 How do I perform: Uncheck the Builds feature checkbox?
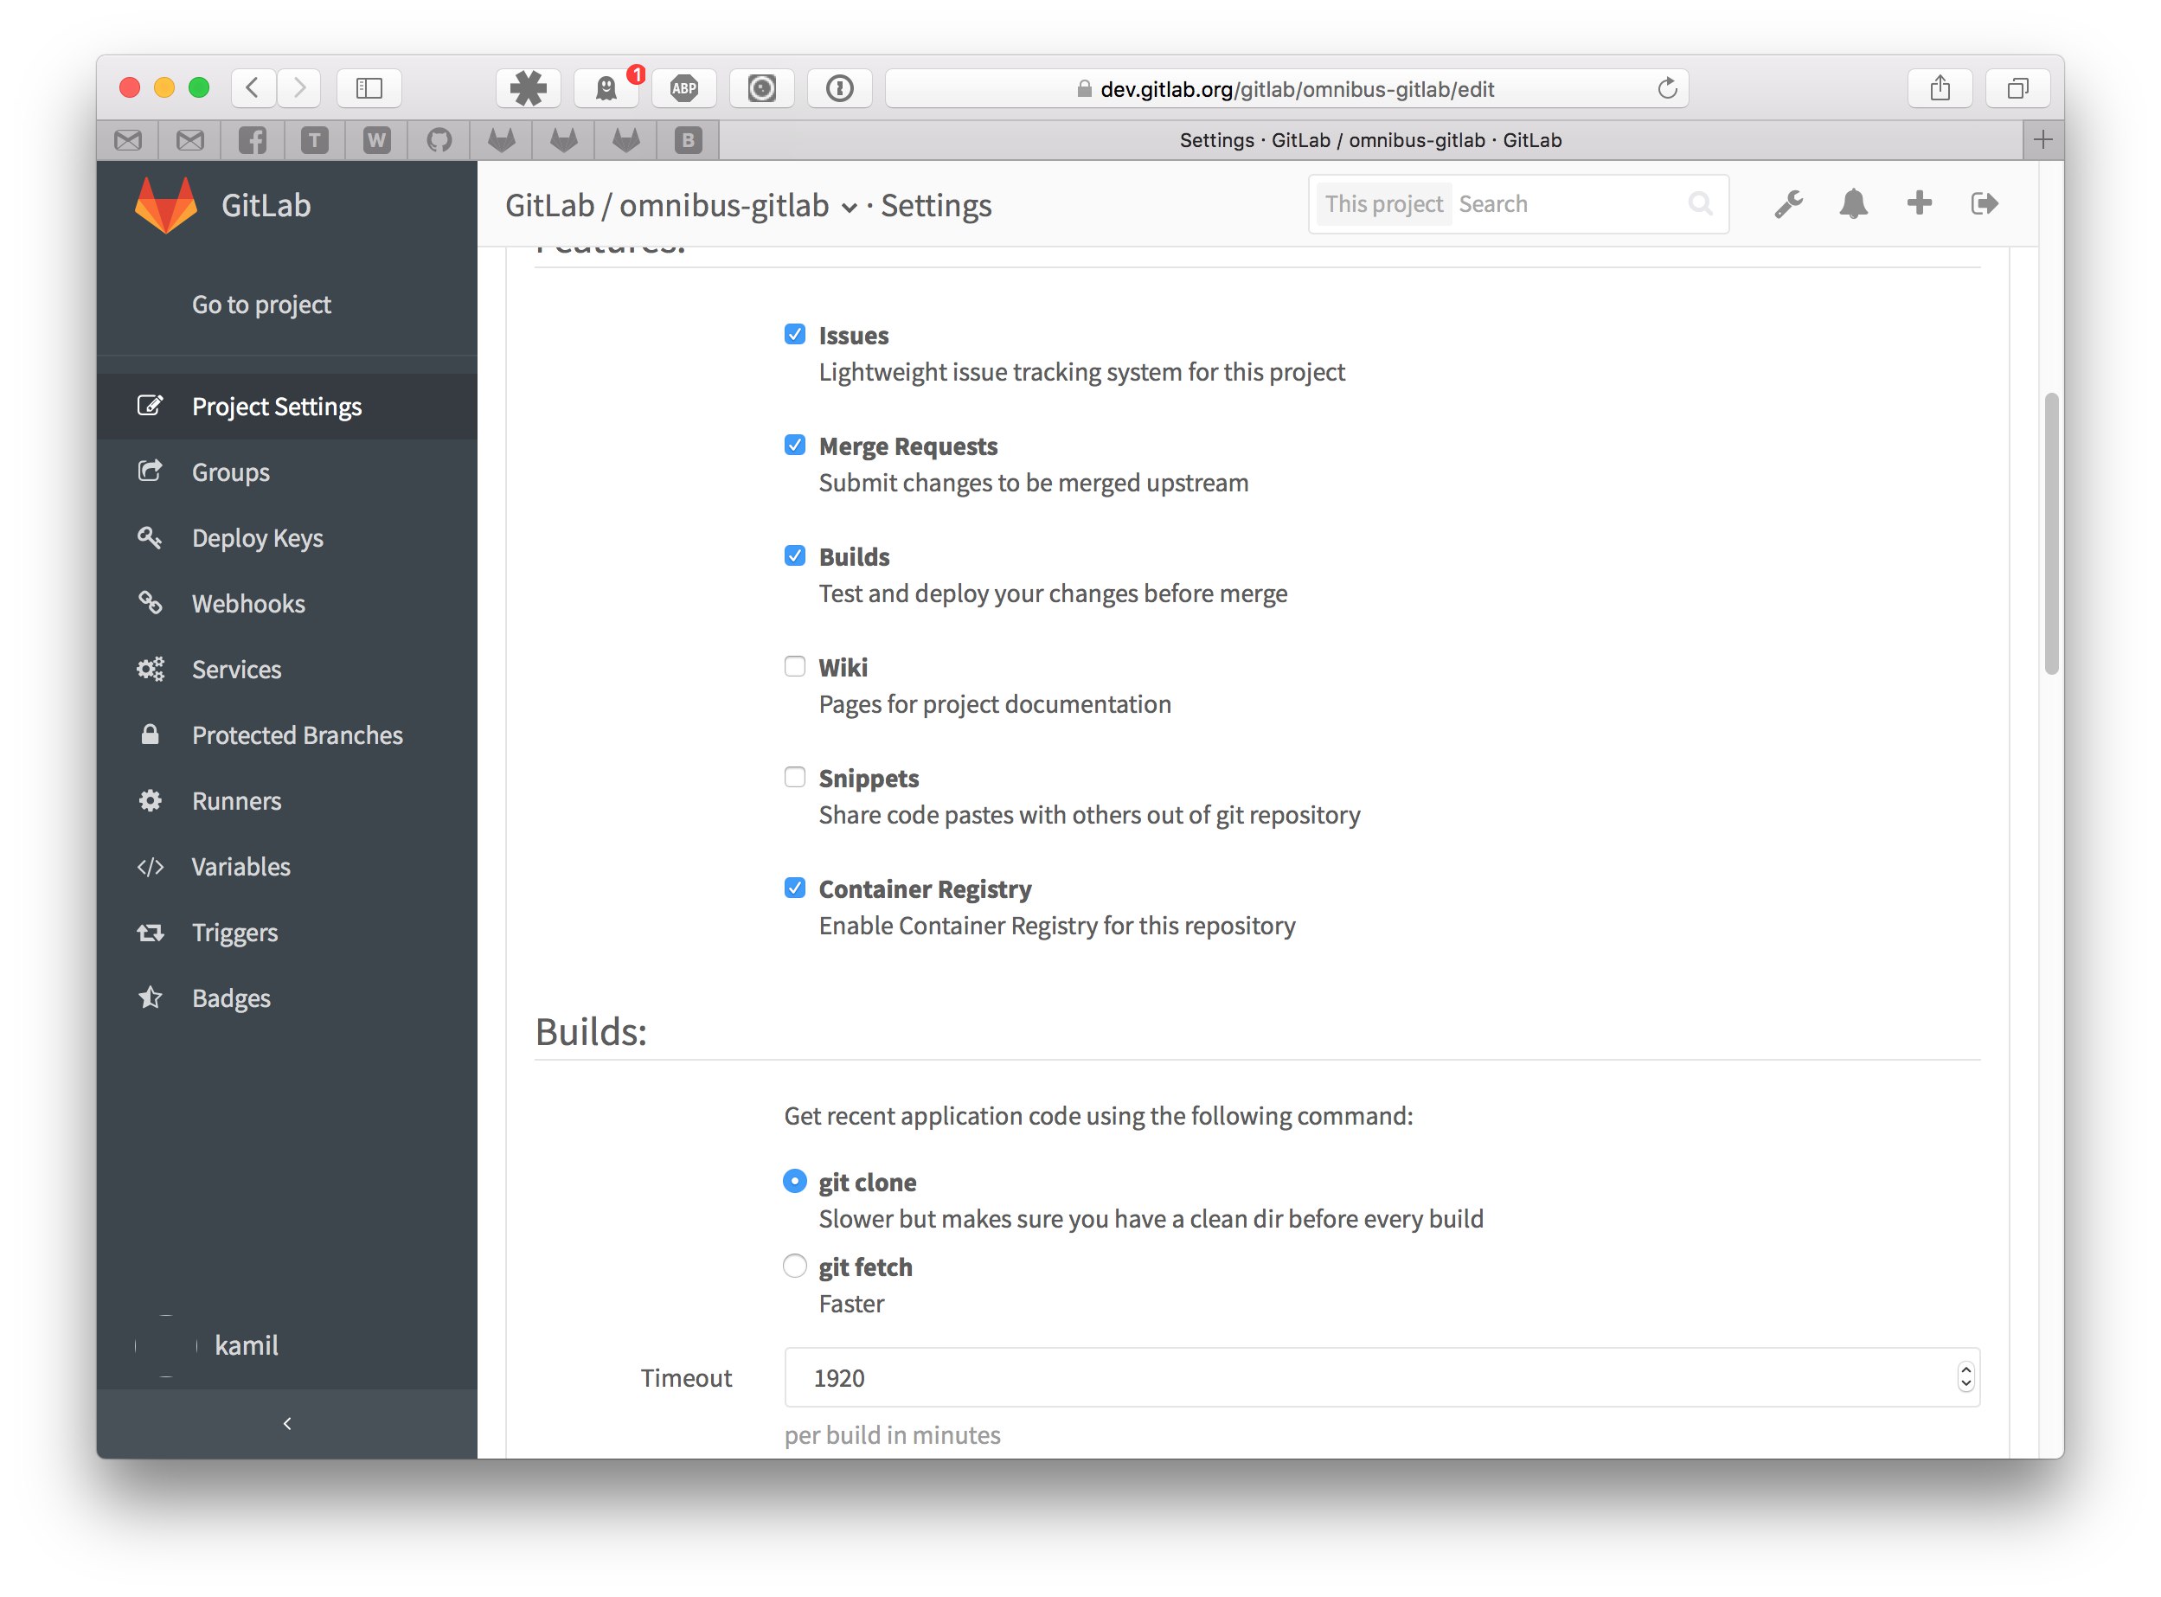pos(794,556)
